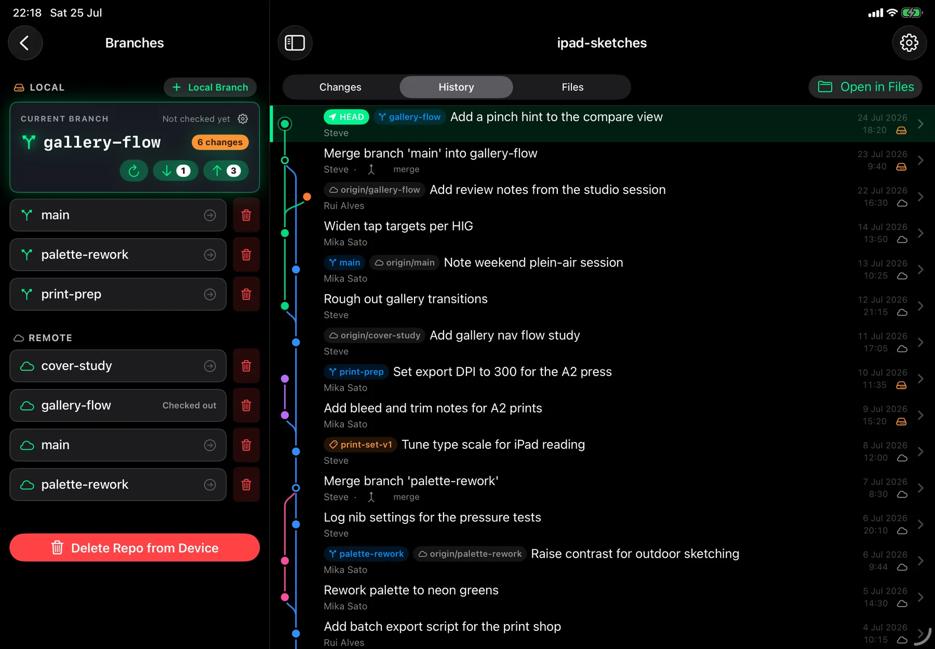The width and height of the screenshot is (935, 649).
Task: Check out remote cover-study arrow icon
Action: tap(210, 366)
